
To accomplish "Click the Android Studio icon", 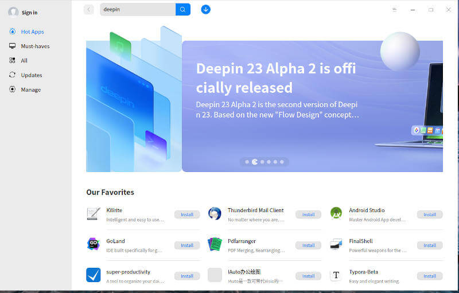I will click(336, 213).
